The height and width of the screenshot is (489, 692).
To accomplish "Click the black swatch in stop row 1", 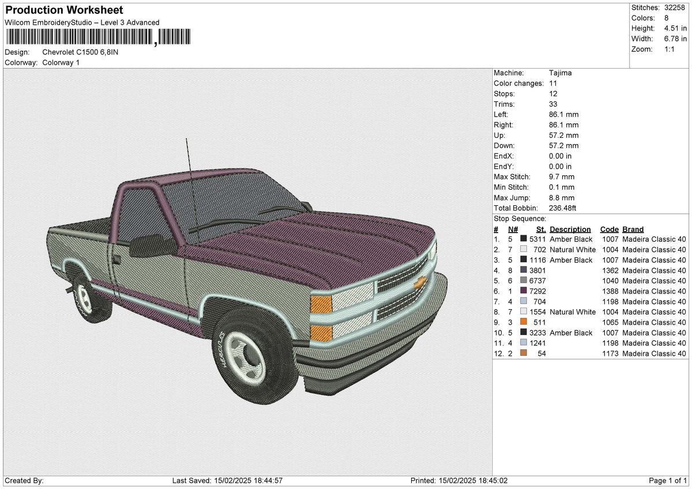I will (524, 239).
